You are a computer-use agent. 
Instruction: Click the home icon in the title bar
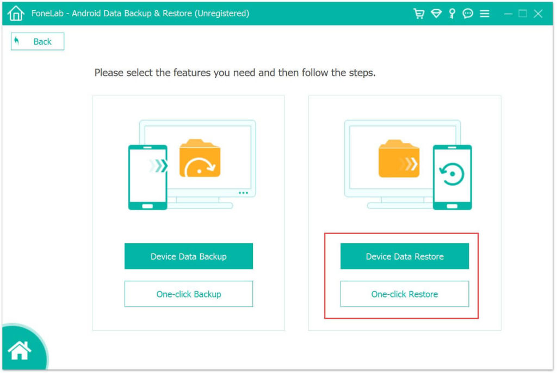coord(16,14)
